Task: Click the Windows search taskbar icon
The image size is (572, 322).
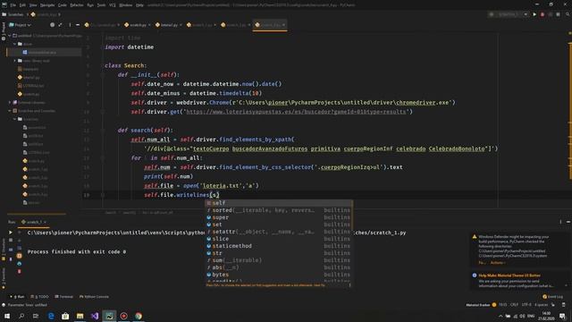Action: pos(21,316)
